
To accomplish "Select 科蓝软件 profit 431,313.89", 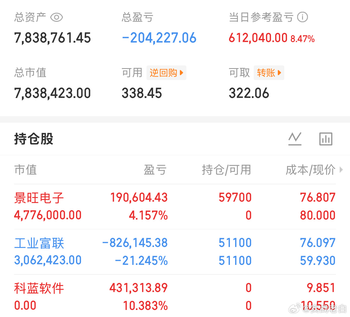I will 139,288.
